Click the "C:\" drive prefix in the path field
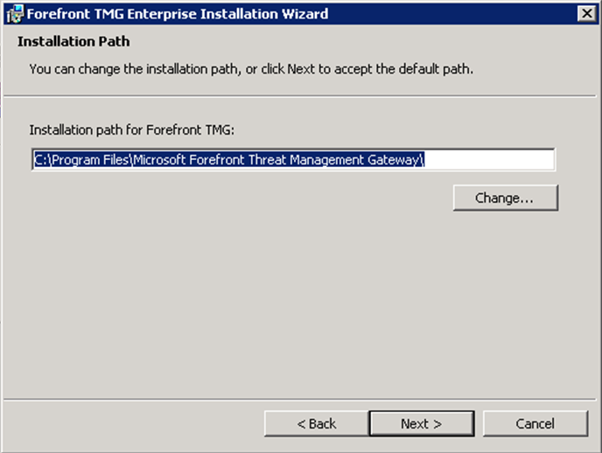The width and height of the screenshot is (602, 453). tap(43, 159)
